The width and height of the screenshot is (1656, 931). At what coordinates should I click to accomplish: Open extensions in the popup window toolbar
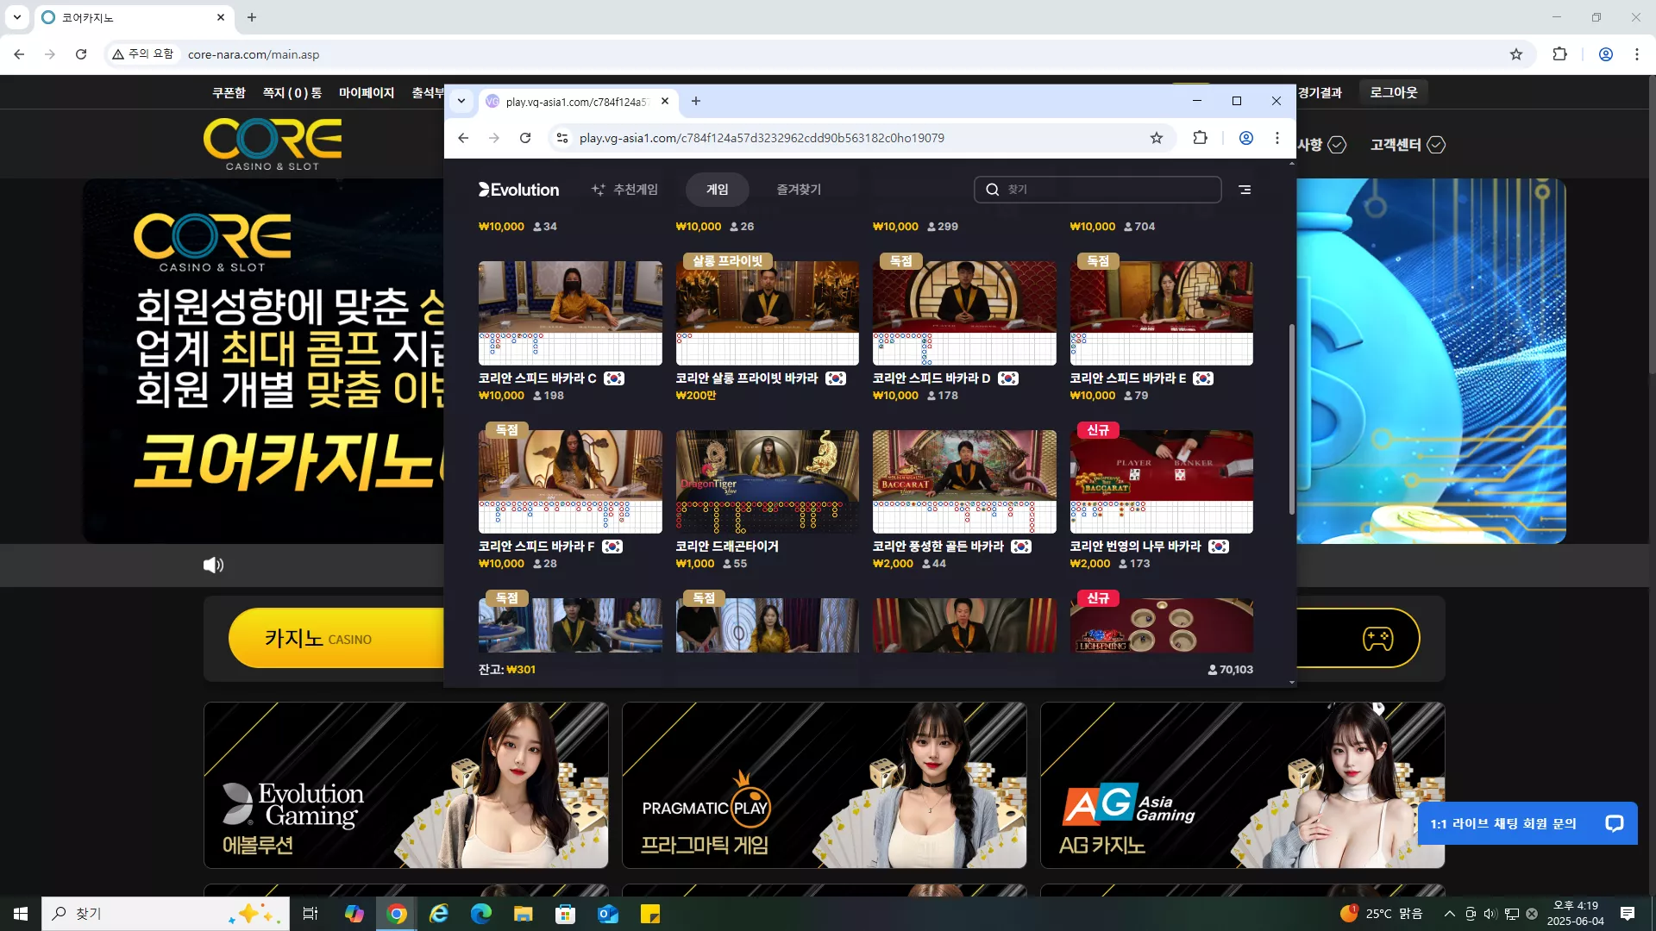(1200, 138)
